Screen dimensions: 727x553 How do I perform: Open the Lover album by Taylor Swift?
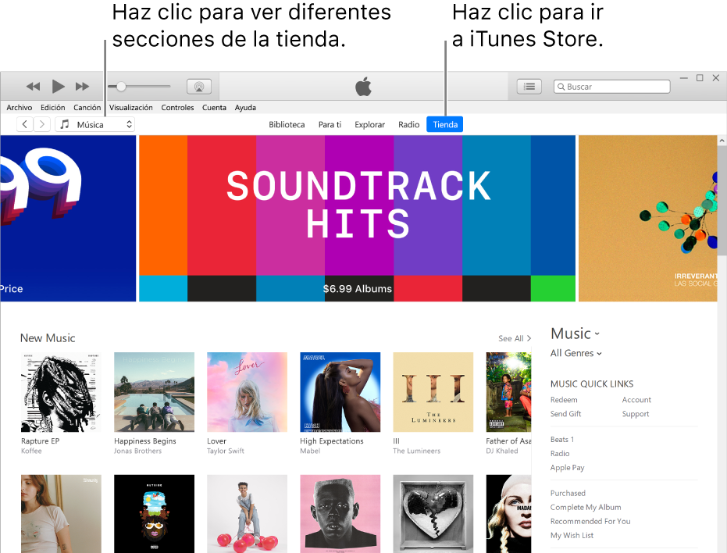tap(247, 391)
